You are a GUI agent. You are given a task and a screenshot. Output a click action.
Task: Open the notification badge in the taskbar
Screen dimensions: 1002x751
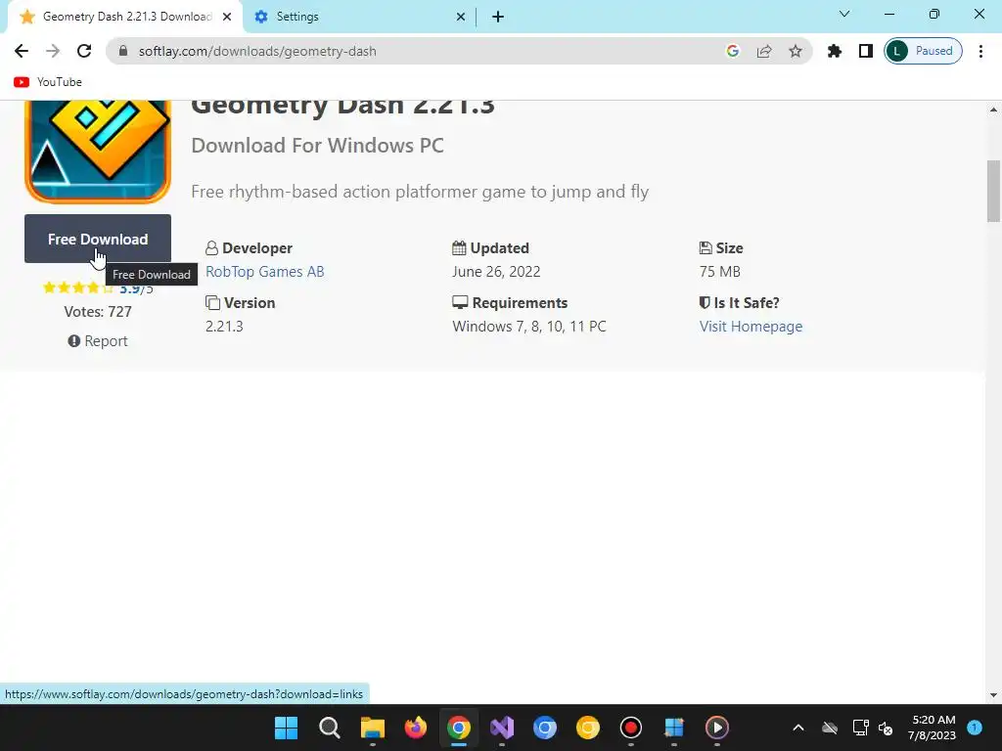(x=975, y=727)
